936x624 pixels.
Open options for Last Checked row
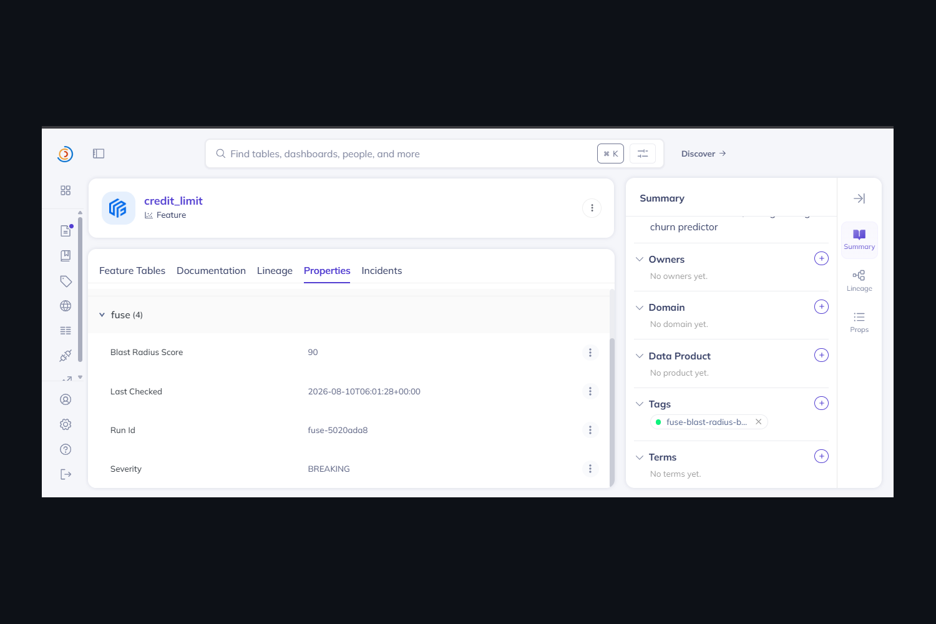(x=590, y=391)
